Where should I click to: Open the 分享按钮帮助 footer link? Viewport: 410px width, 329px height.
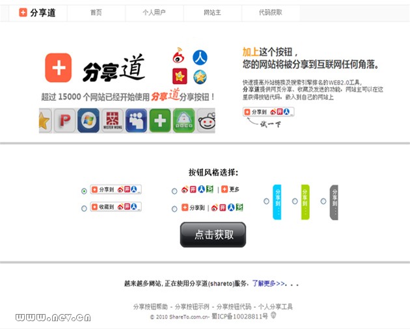pyautogui.click(x=150, y=306)
